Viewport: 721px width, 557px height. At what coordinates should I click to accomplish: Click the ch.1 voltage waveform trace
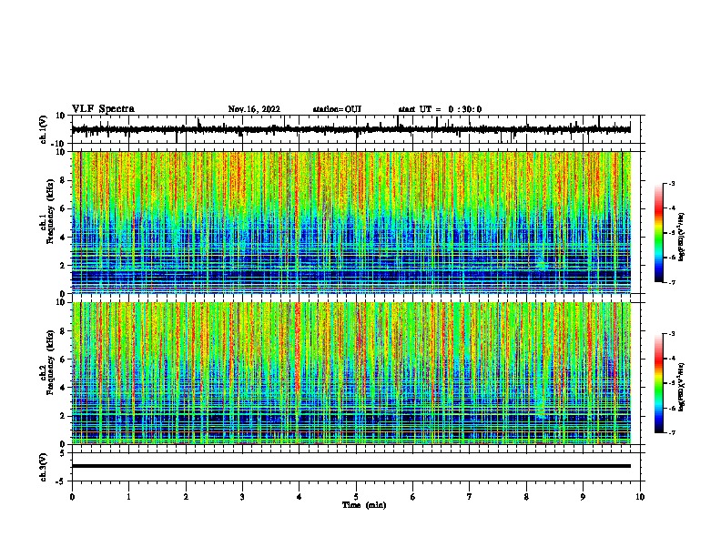click(350, 129)
